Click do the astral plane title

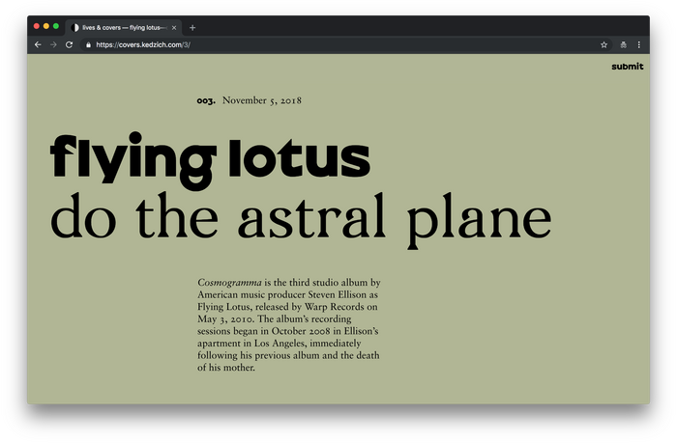tap(301, 219)
